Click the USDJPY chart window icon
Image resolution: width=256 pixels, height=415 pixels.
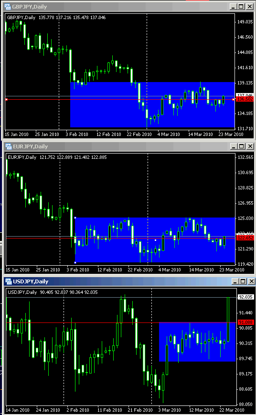(x=9, y=281)
